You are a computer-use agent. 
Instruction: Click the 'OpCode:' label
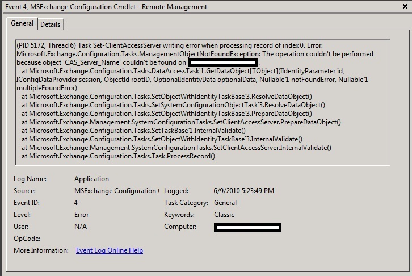[x=27, y=239]
